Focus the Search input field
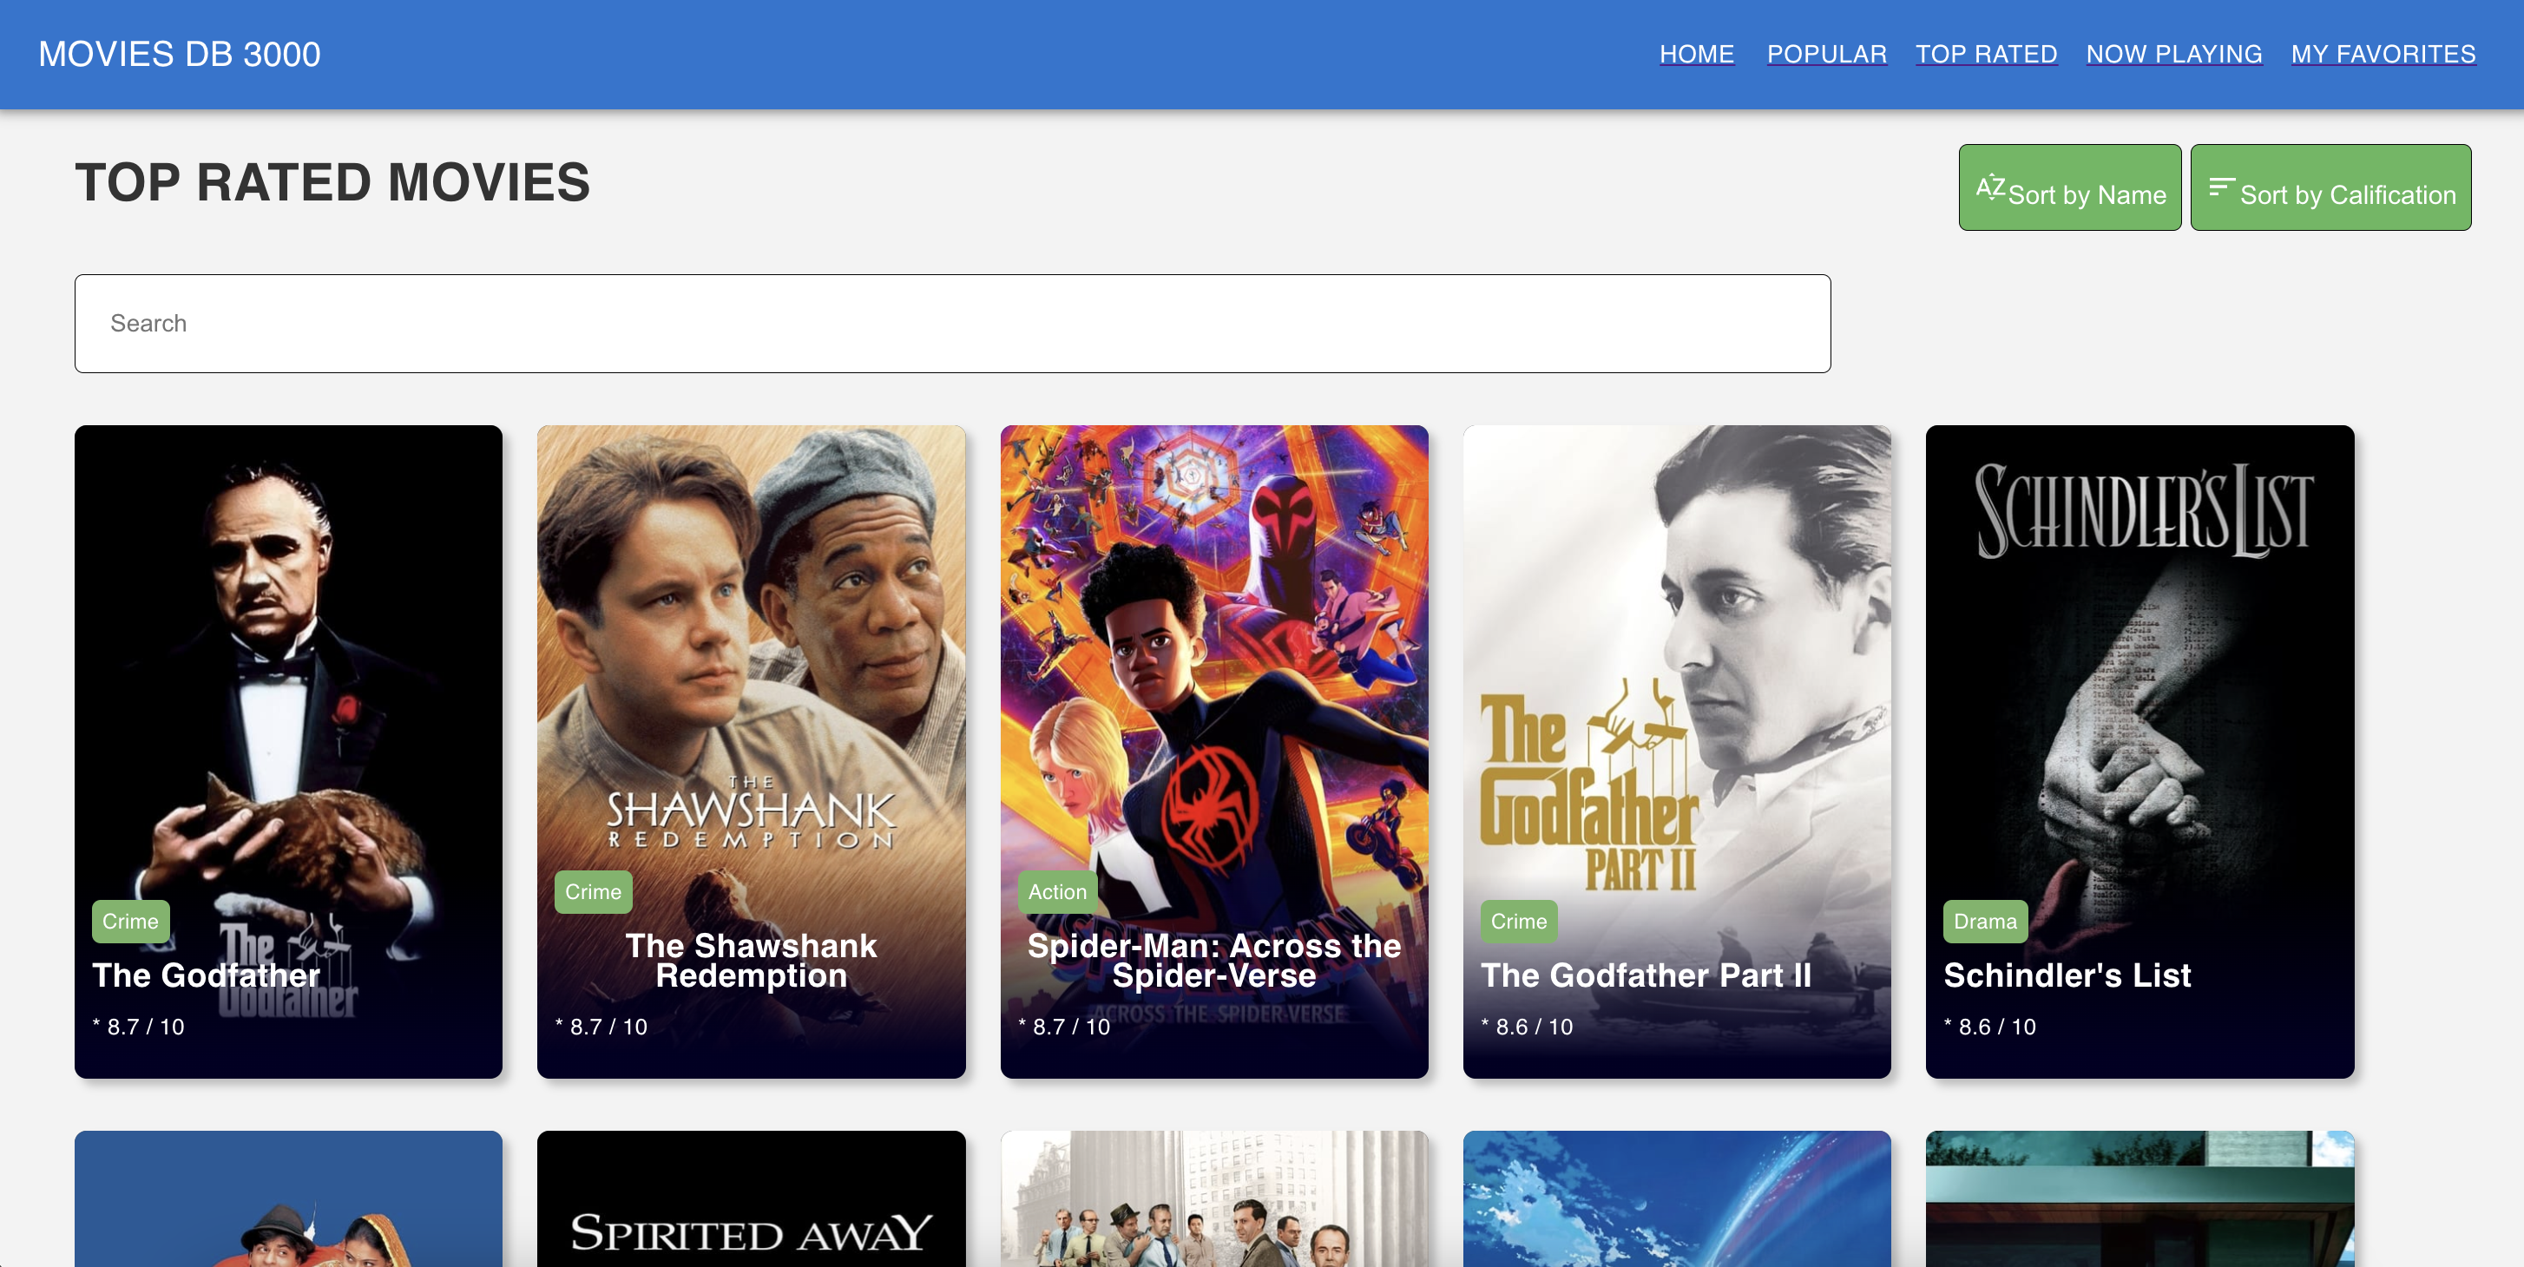Screen dimensions: 2524x1267 [951, 324]
